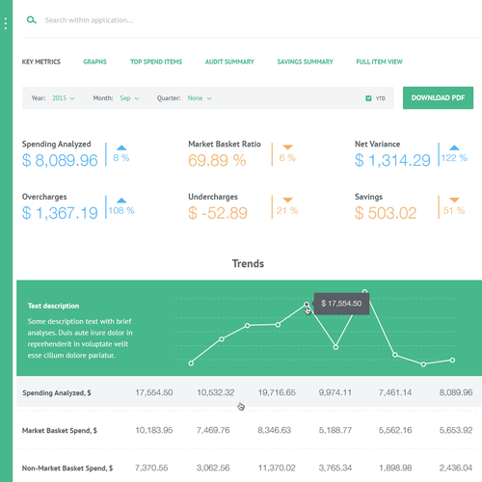Click the 5,562.16 table cell

click(x=395, y=430)
